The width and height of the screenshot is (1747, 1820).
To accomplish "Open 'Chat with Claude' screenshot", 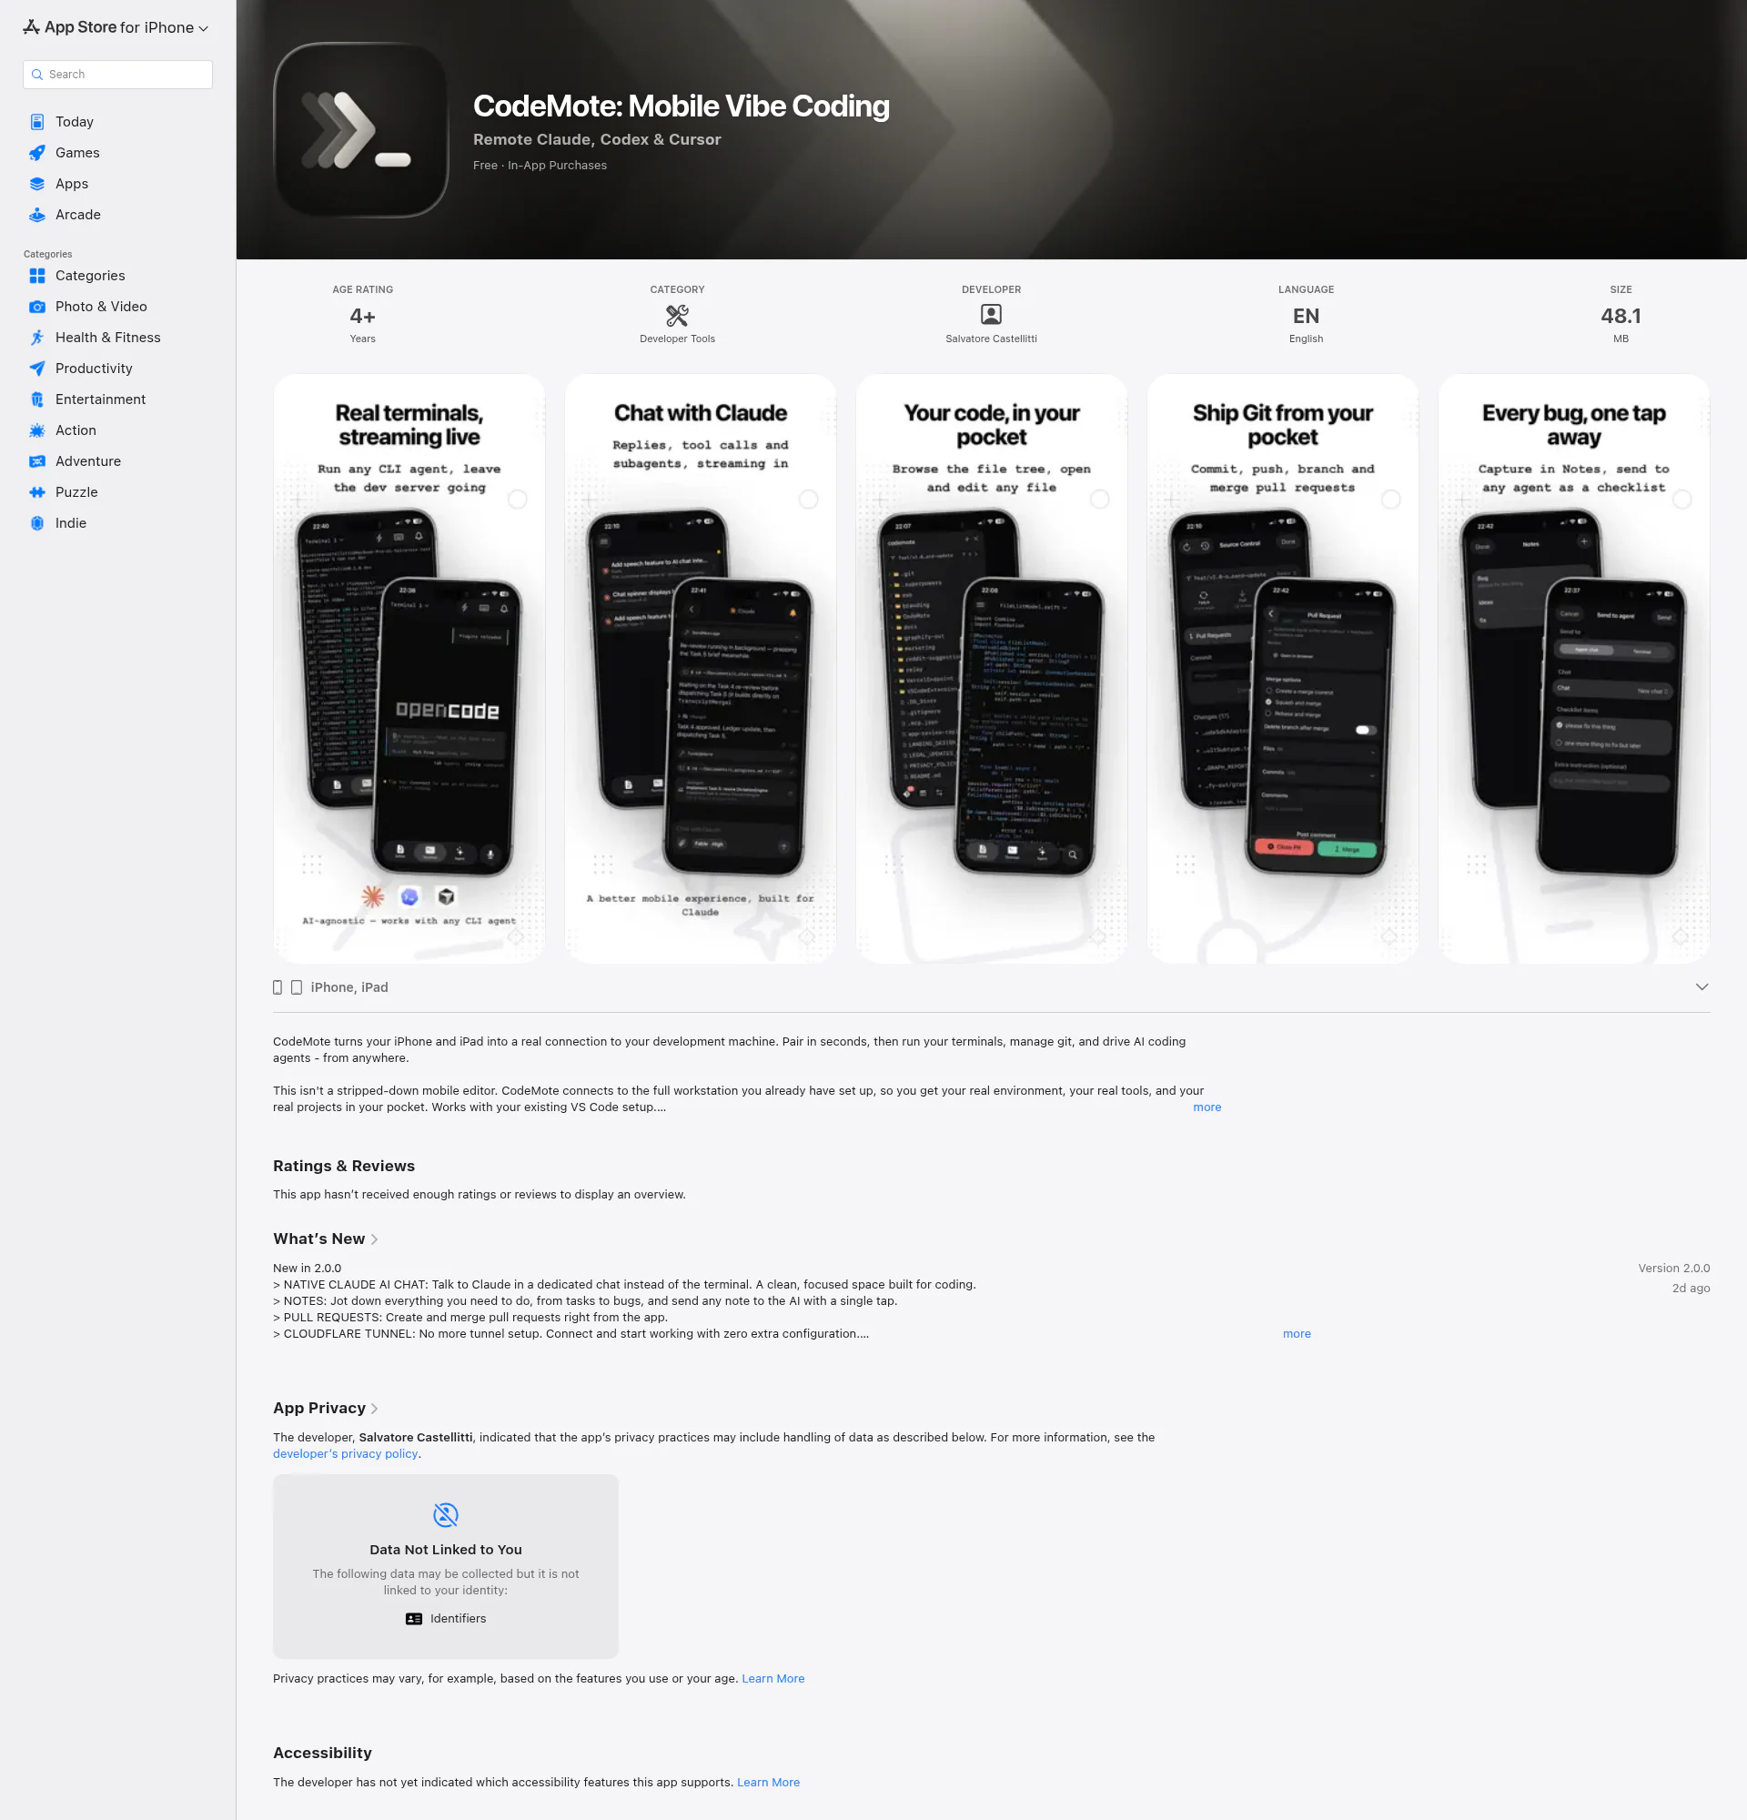I will (701, 669).
